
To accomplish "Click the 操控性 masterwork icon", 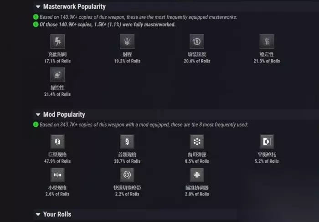I will [57, 75].
